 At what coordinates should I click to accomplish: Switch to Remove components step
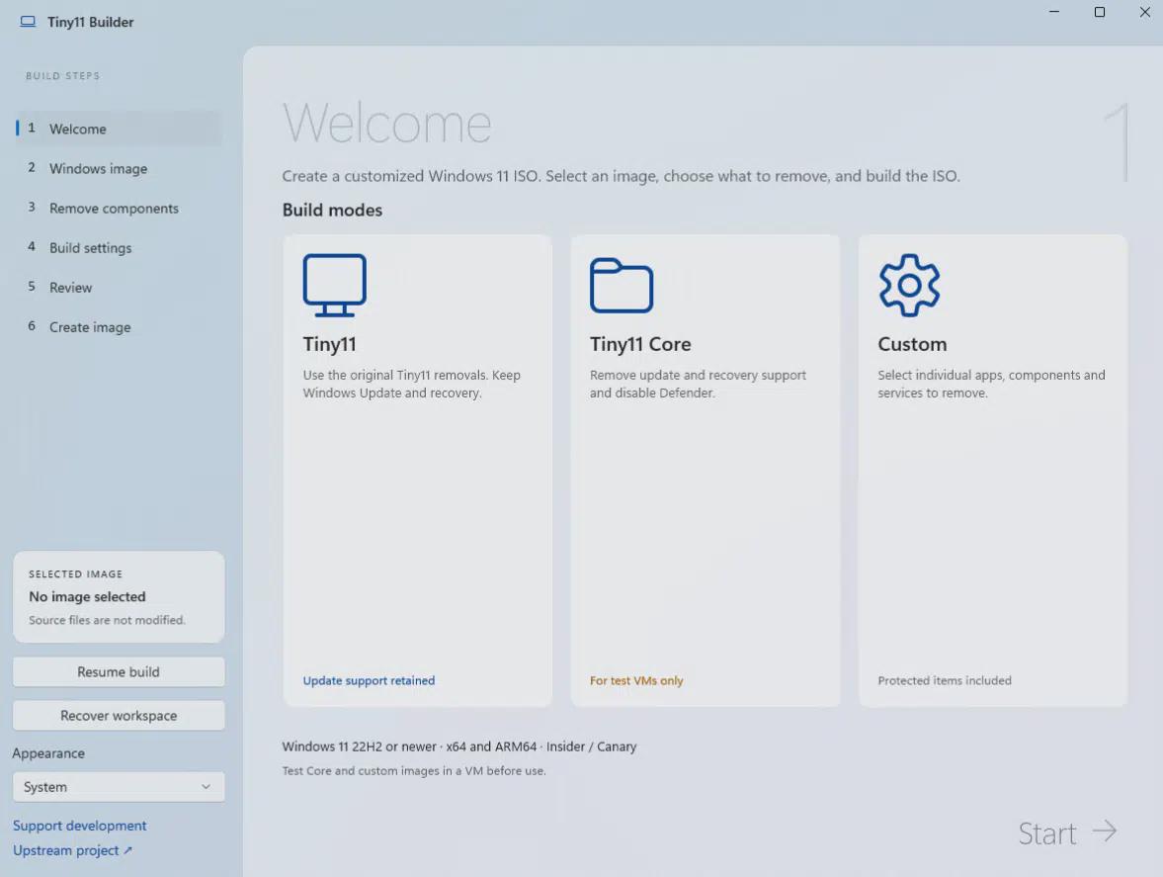click(x=119, y=208)
